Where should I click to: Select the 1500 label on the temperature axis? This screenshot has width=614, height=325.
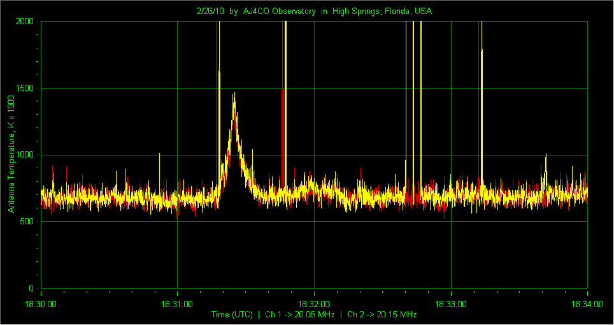(25, 88)
